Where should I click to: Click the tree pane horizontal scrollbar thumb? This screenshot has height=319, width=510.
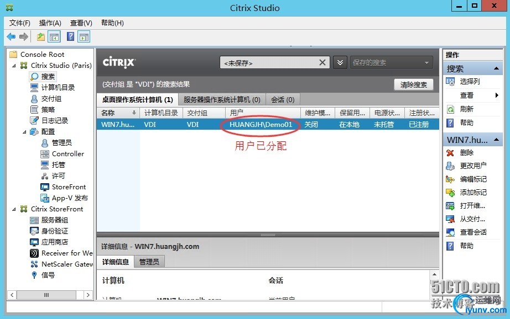tap(46, 295)
